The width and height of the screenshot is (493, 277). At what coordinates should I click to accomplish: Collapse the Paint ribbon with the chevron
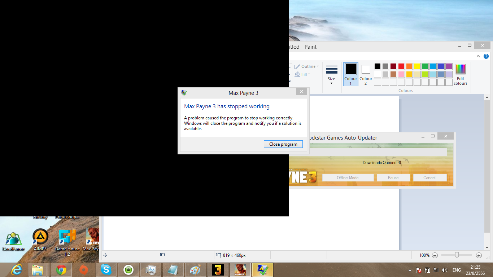tap(478, 56)
